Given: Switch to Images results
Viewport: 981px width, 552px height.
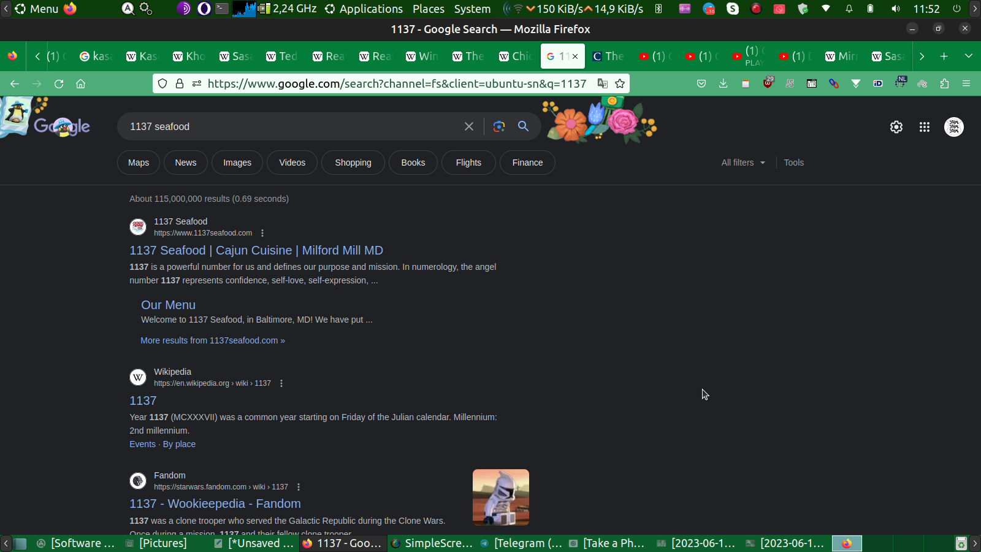Looking at the screenshot, I should [x=237, y=163].
